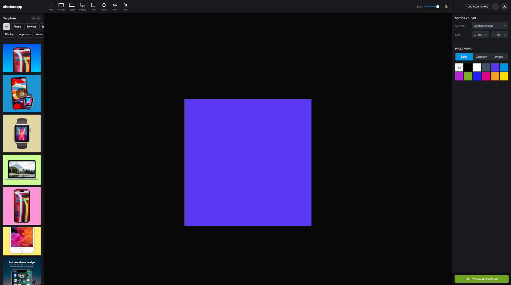The height and width of the screenshot is (285, 511).
Task: Choose the yellow background color swatch
Action: pos(504,76)
